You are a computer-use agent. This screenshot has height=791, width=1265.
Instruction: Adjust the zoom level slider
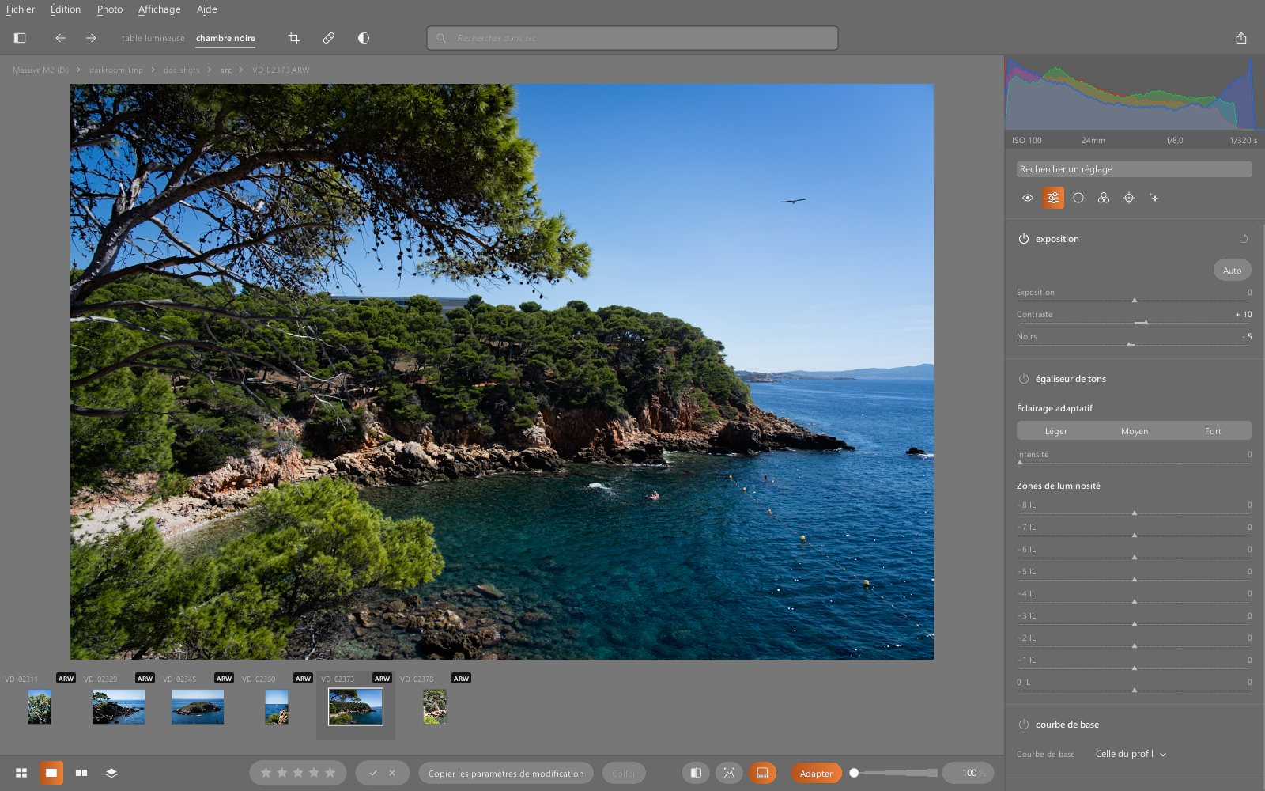[895, 773]
